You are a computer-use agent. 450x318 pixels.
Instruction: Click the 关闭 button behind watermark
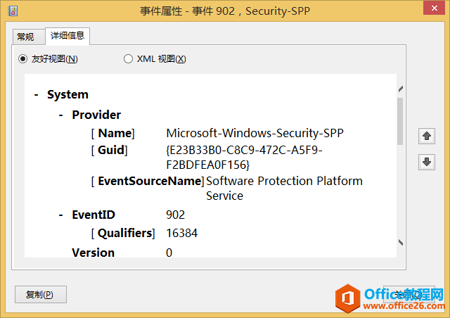pos(409,295)
